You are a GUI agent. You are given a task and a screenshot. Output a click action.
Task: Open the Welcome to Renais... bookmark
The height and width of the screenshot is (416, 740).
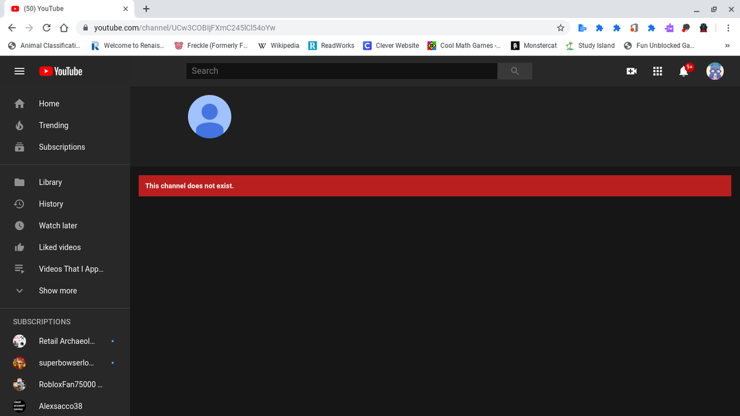click(x=128, y=46)
